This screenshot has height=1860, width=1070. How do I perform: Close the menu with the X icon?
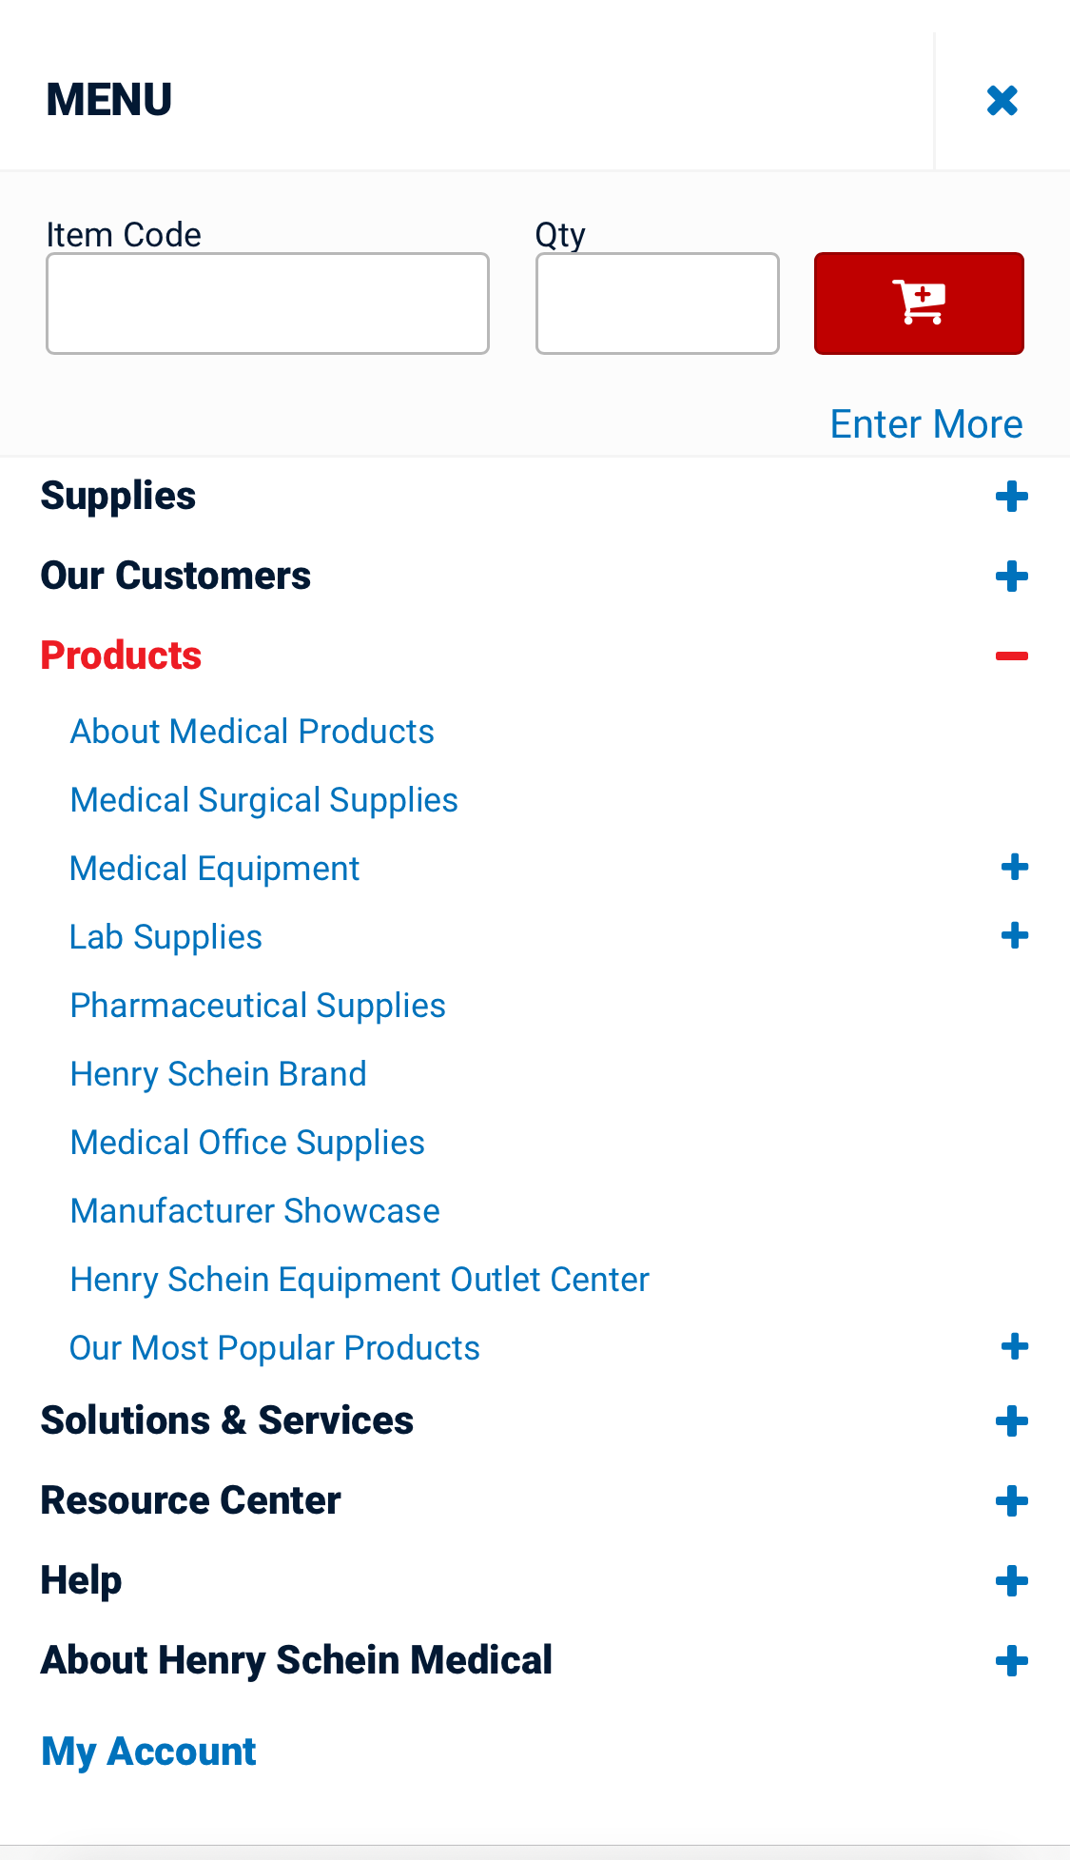(1002, 100)
